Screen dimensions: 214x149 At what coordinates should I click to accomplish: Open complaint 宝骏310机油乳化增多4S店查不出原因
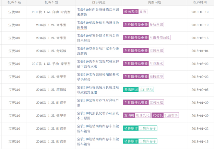pos(98,116)
